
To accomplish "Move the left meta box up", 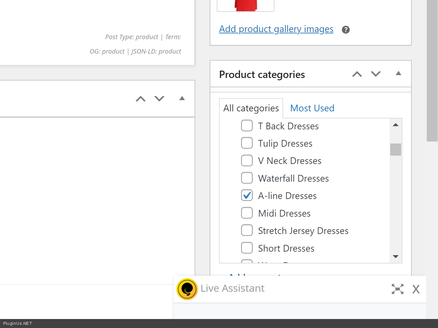I will click(140, 99).
